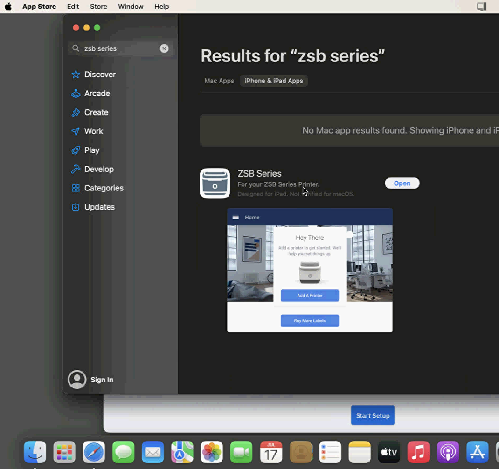This screenshot has width=499, height=469.
Task: Switch to the Mac Apps tab
Action: 219,81
